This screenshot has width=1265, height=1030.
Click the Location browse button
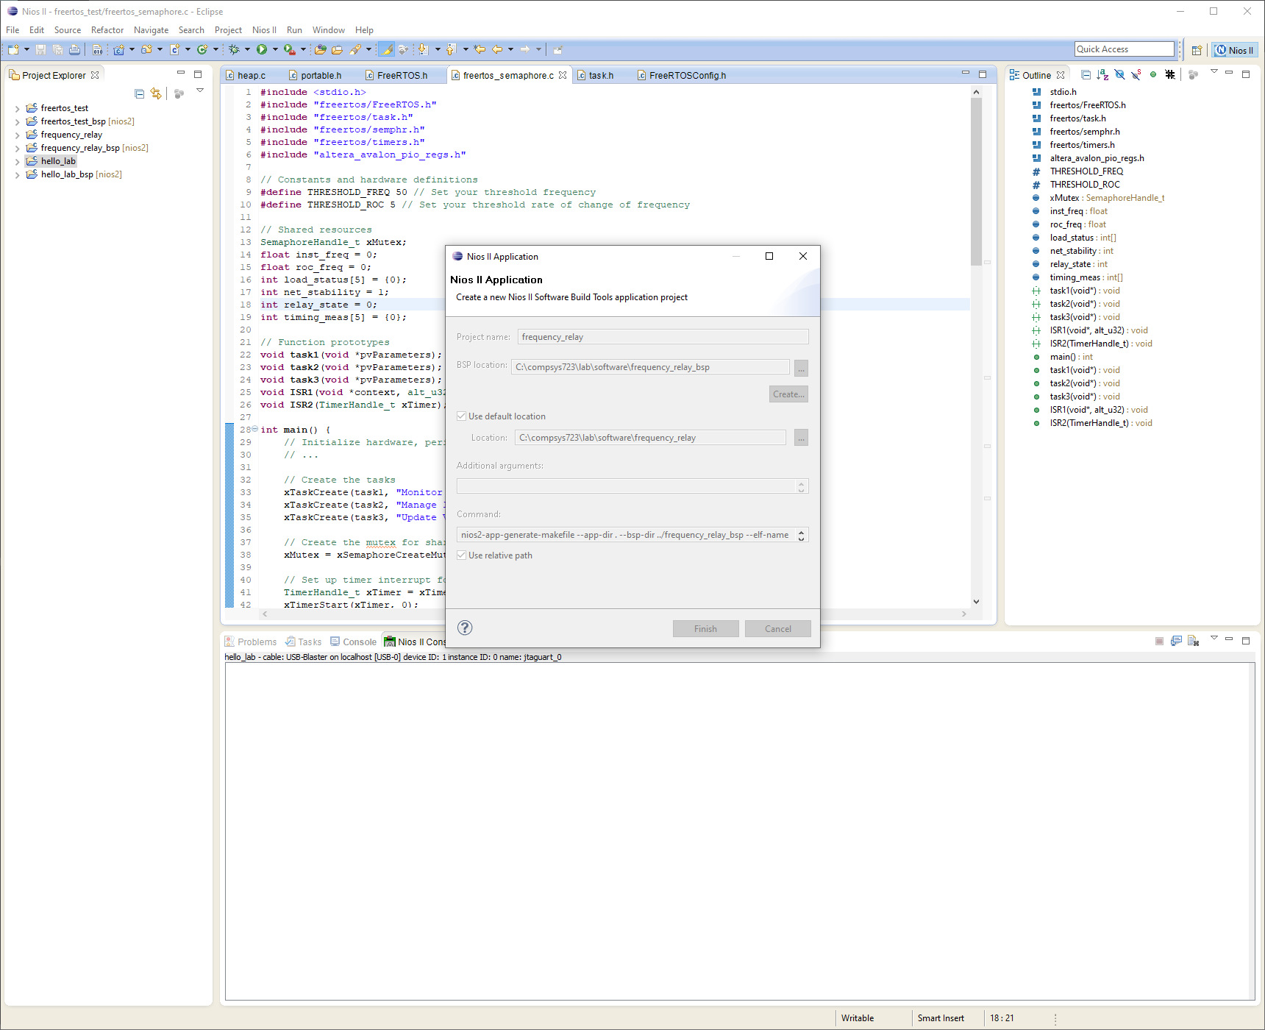pyautogui.click(x=801, y=438)
